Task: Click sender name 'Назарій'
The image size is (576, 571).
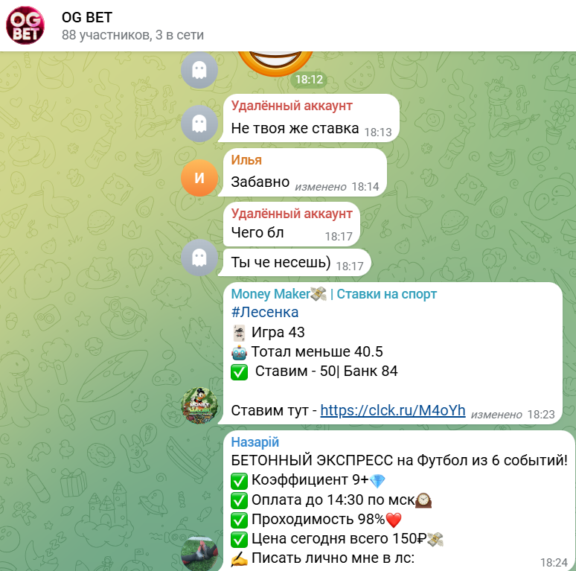Action: (255, 442)
